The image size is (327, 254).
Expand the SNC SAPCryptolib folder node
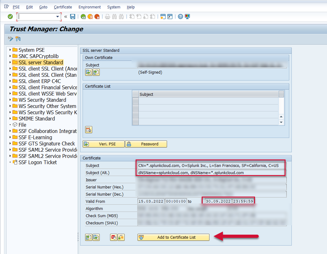tap(10, 56)
